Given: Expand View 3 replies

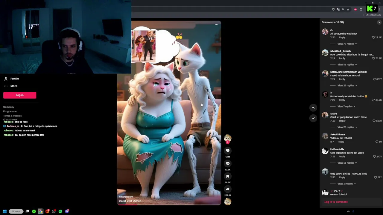Looking at the screenshot, I should pyautogui.click(x=346, y=184).
